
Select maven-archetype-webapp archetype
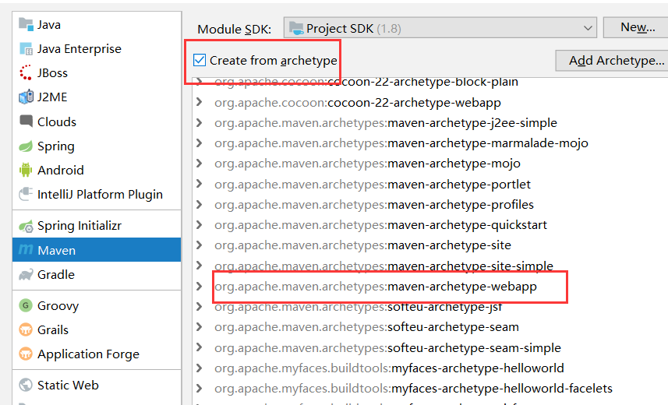tap(376, 287)
